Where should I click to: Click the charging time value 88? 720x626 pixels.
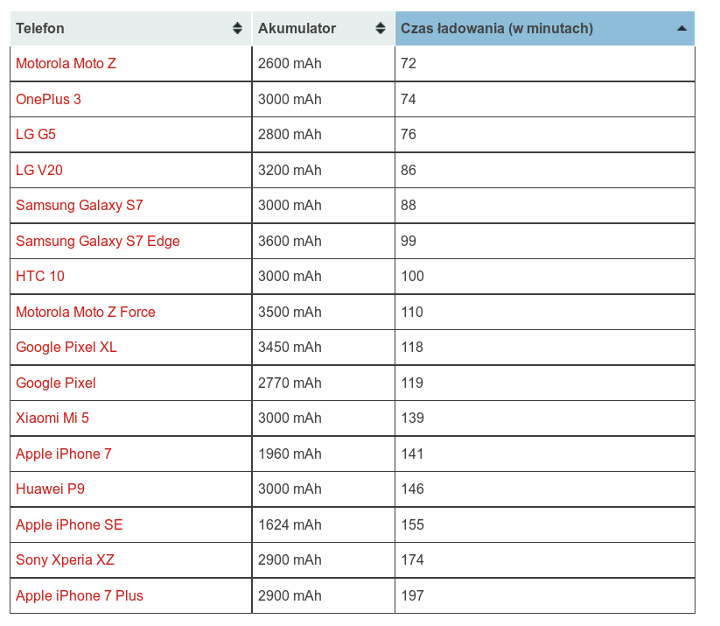coord(409,205)
